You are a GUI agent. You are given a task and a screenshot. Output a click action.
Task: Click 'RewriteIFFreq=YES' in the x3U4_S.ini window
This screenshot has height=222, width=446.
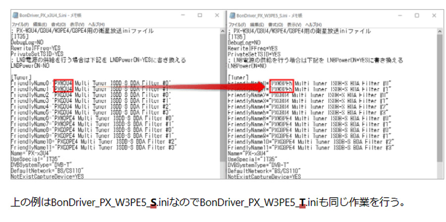(36, 49)
